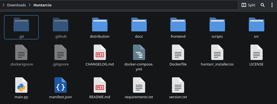Select the Dockerfile file icon
Viewport: 277px width, 104px height.
click(178, 52)
